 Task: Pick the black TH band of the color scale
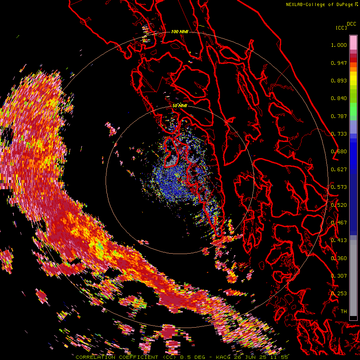353,318
